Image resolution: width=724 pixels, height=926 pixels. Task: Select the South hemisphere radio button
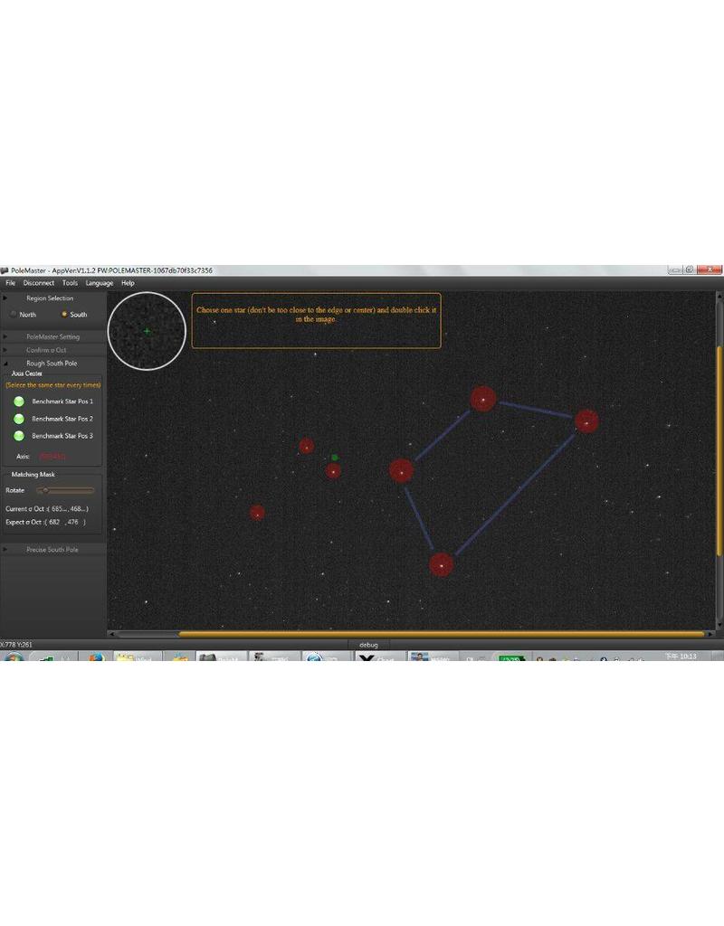pyautogui.click(x=63, y=314)
